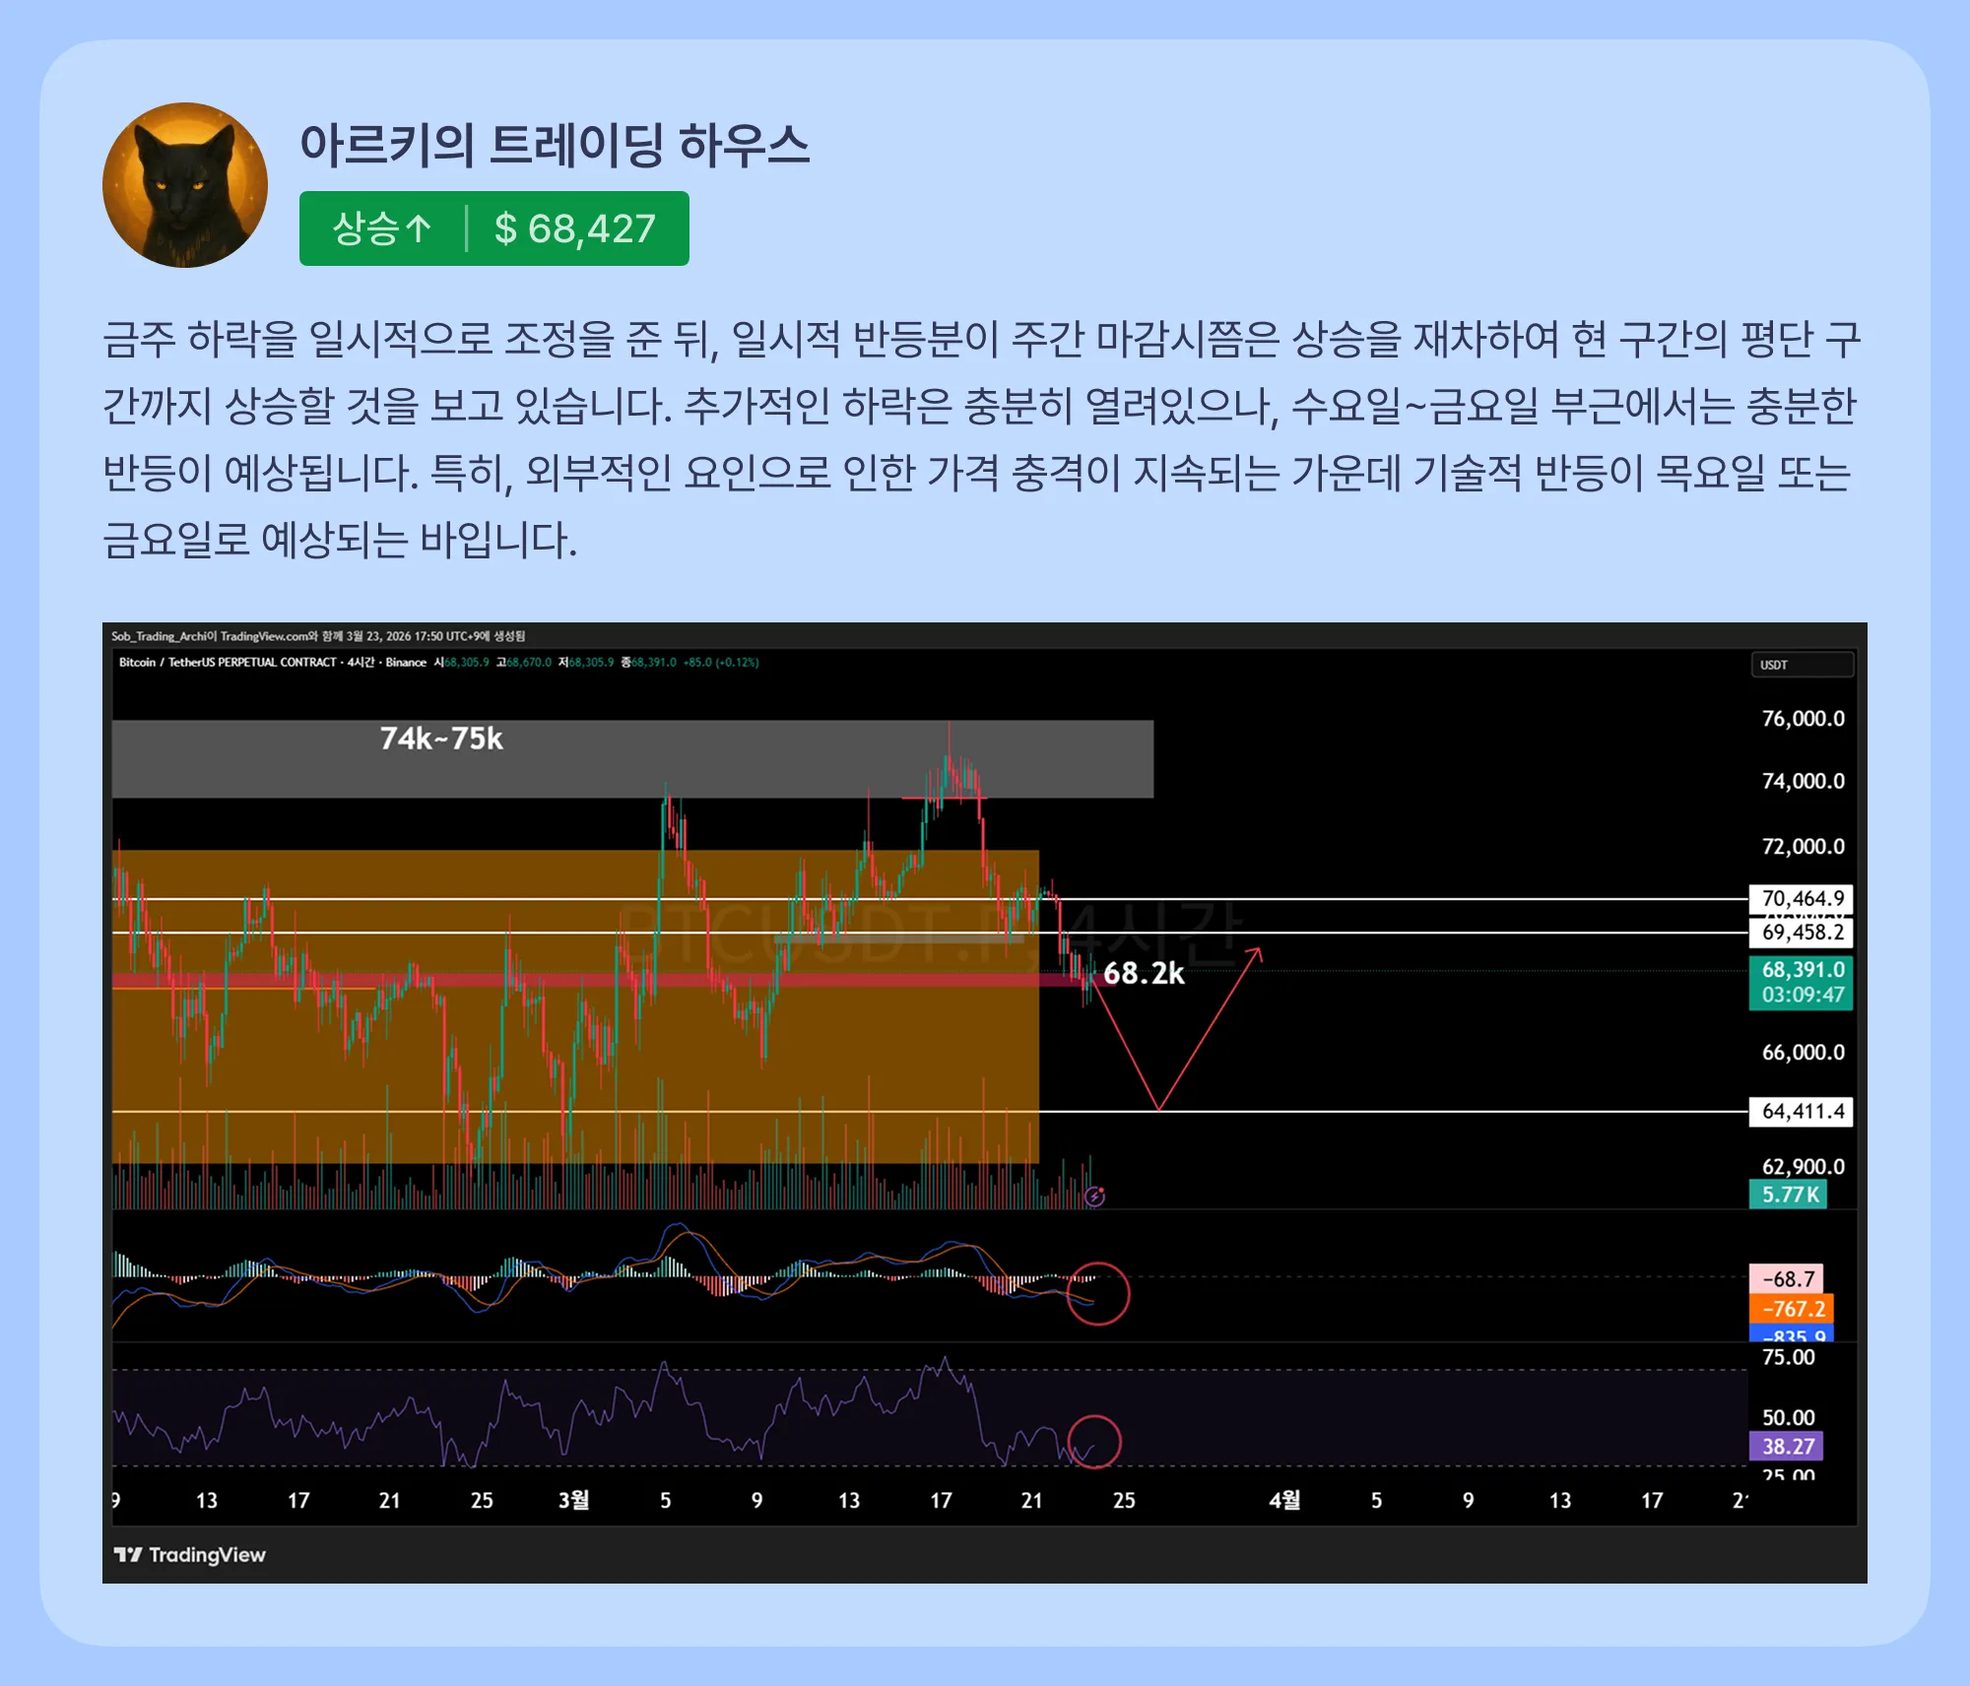
Task: Click the -767.2 MACD value label
Action: click(x=1792, y=1308)
